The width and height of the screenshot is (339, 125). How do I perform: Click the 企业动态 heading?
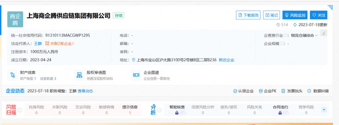coord(15,91)
